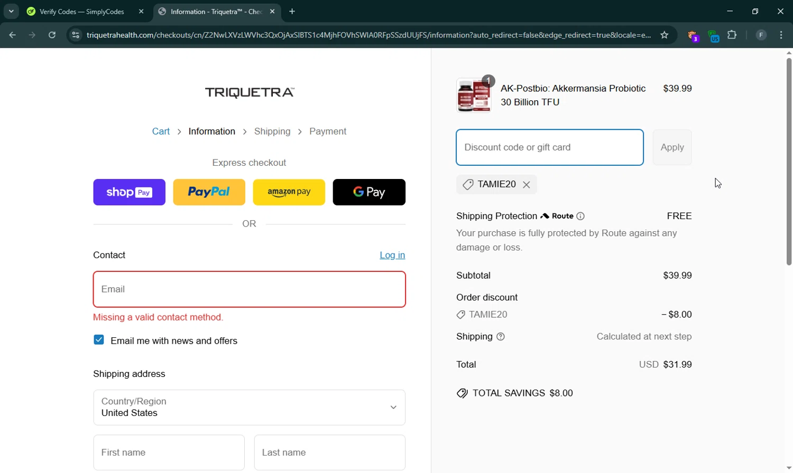Focus the First name field
Screen dimensions: 793x473
pos(169,452)
